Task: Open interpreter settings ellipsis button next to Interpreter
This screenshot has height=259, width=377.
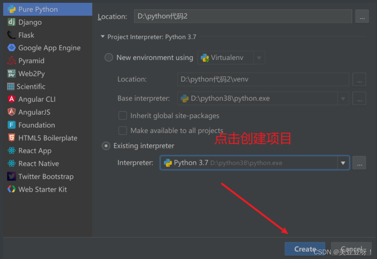Action: coord(359,163)
